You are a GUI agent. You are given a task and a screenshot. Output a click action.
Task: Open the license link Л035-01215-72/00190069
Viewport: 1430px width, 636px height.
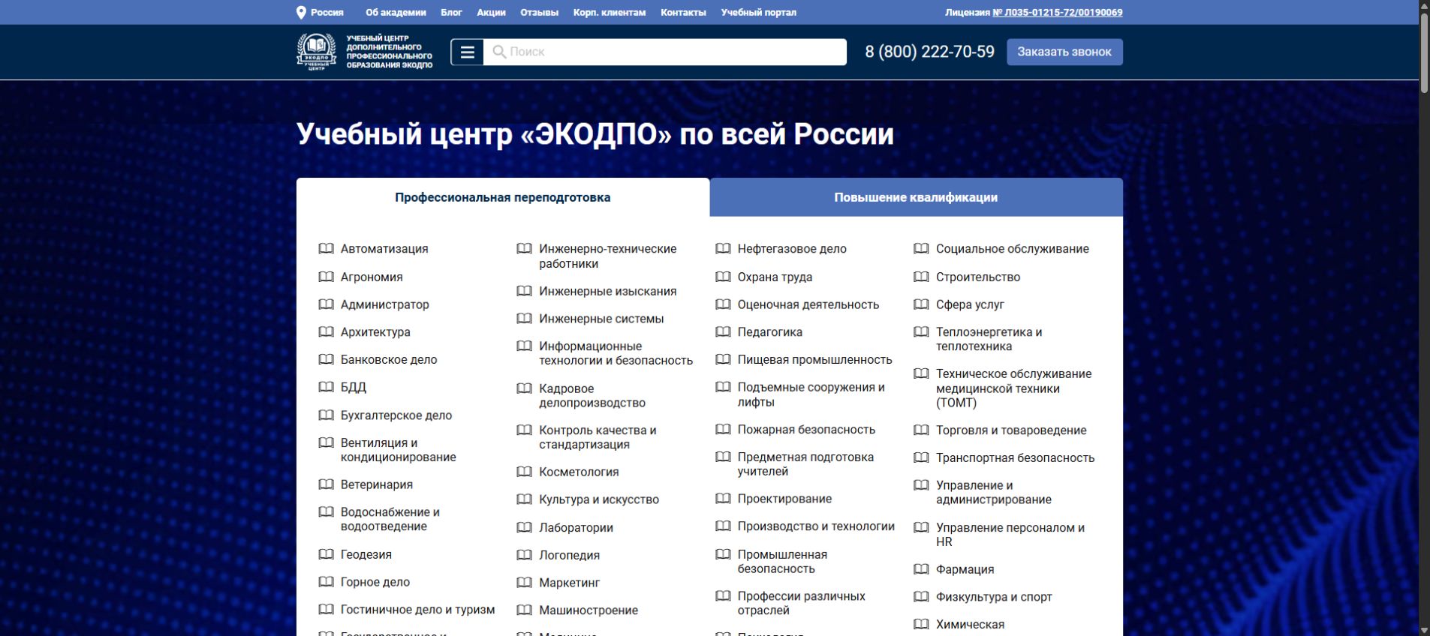click(x=1058, y=13)
